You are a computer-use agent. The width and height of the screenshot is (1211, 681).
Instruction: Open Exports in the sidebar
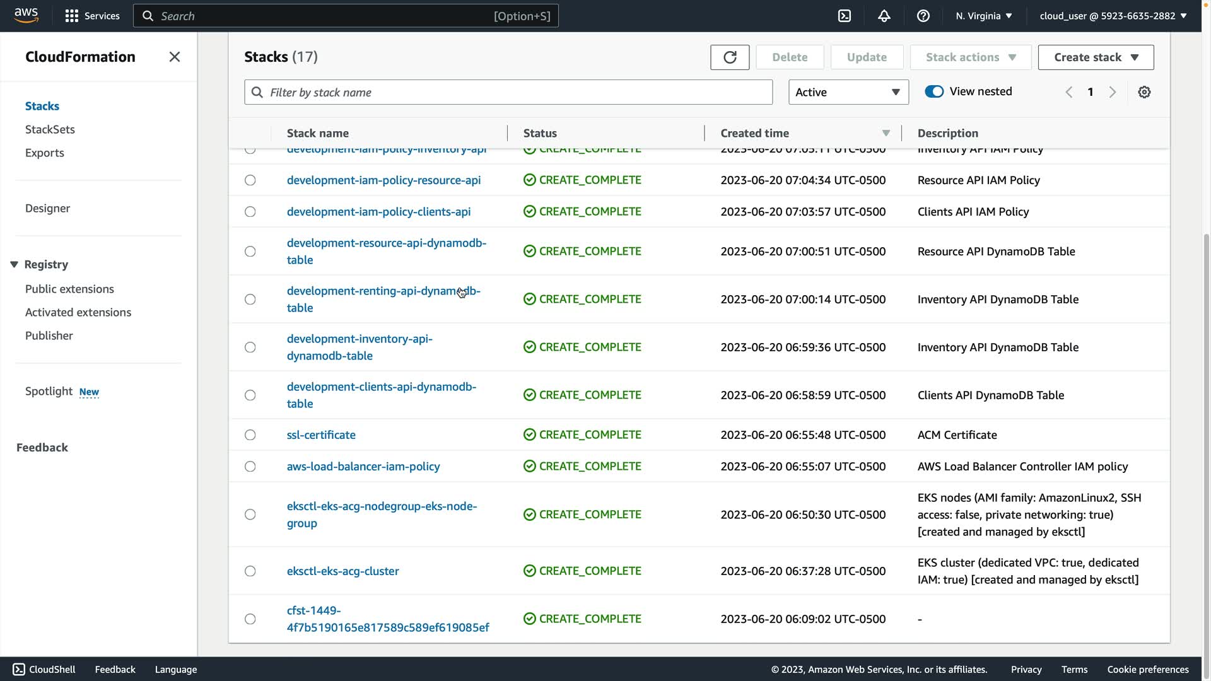44,153
